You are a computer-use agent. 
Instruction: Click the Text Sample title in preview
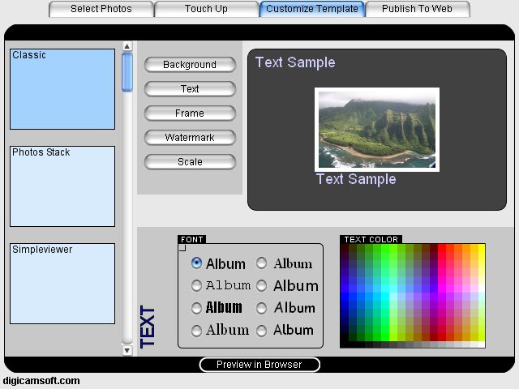coord(295,62)
